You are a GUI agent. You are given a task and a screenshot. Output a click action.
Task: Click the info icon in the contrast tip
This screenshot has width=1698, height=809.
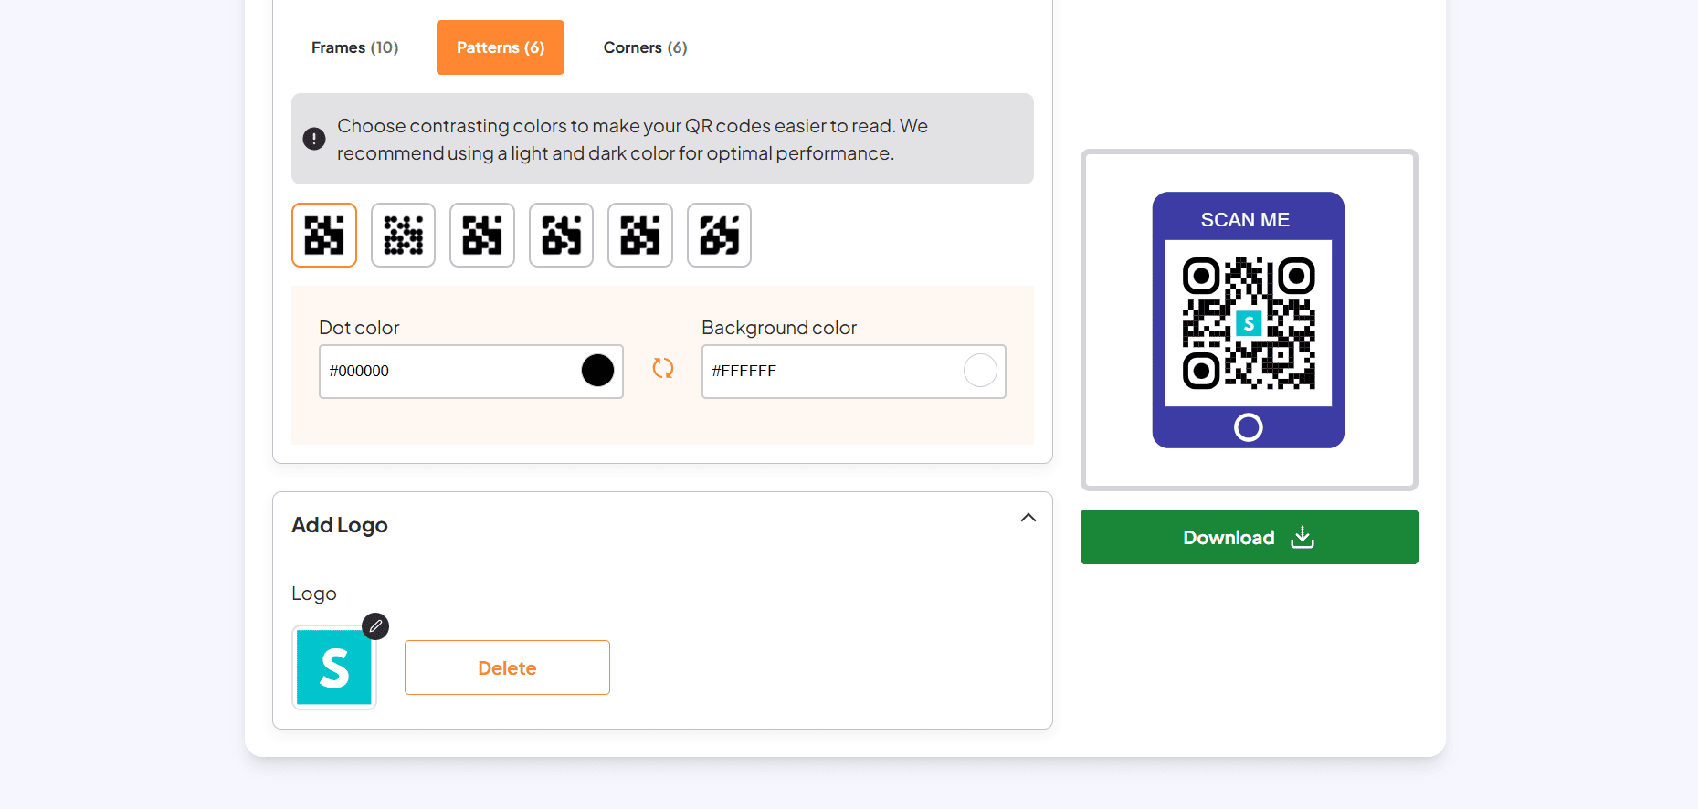tap(314, 138)
